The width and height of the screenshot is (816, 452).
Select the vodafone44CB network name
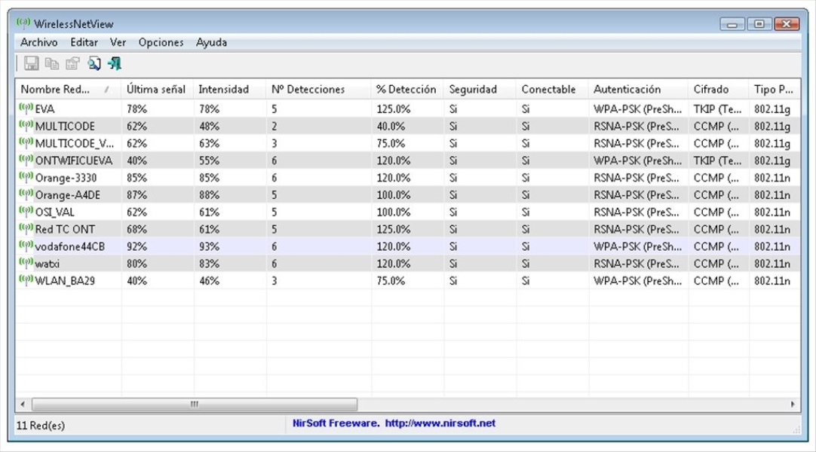click(x=69, y=246)
